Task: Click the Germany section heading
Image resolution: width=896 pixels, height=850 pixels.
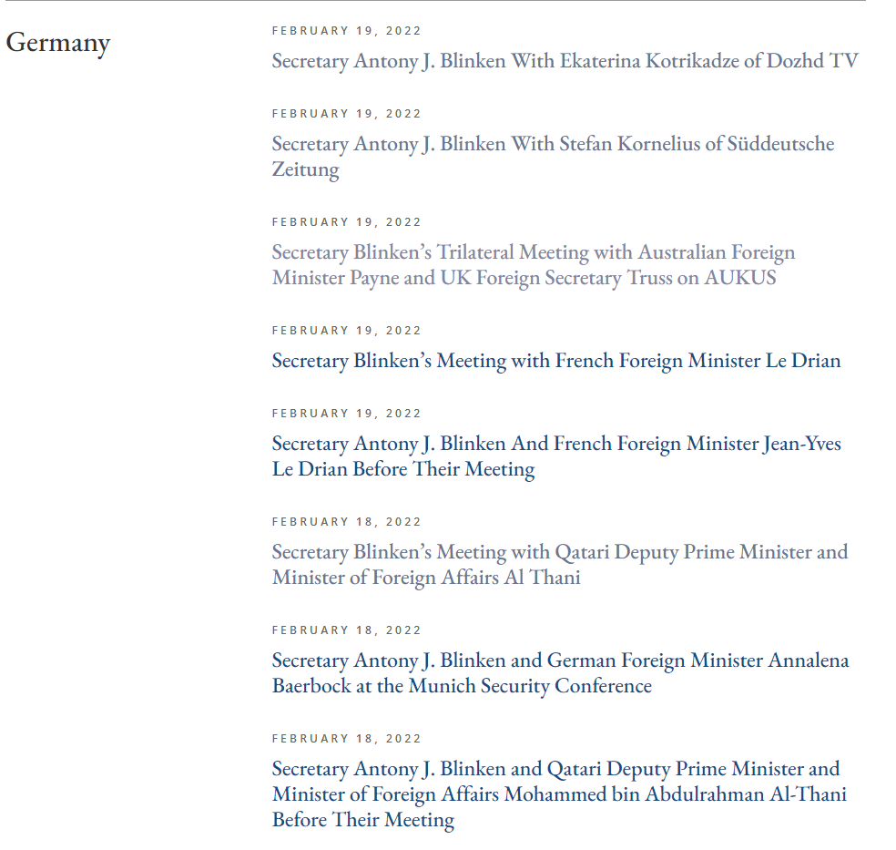Action: click(58, 43)
